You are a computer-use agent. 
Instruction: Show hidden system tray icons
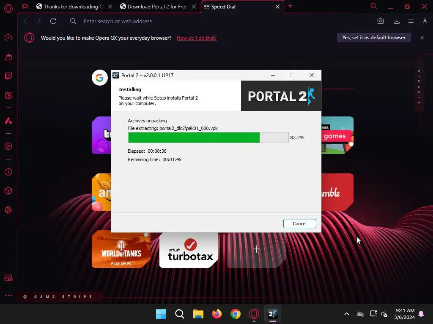click(347, 314)
